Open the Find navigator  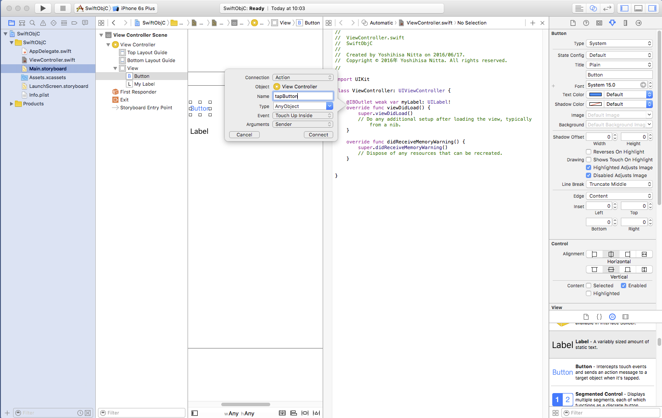point(32,23)
